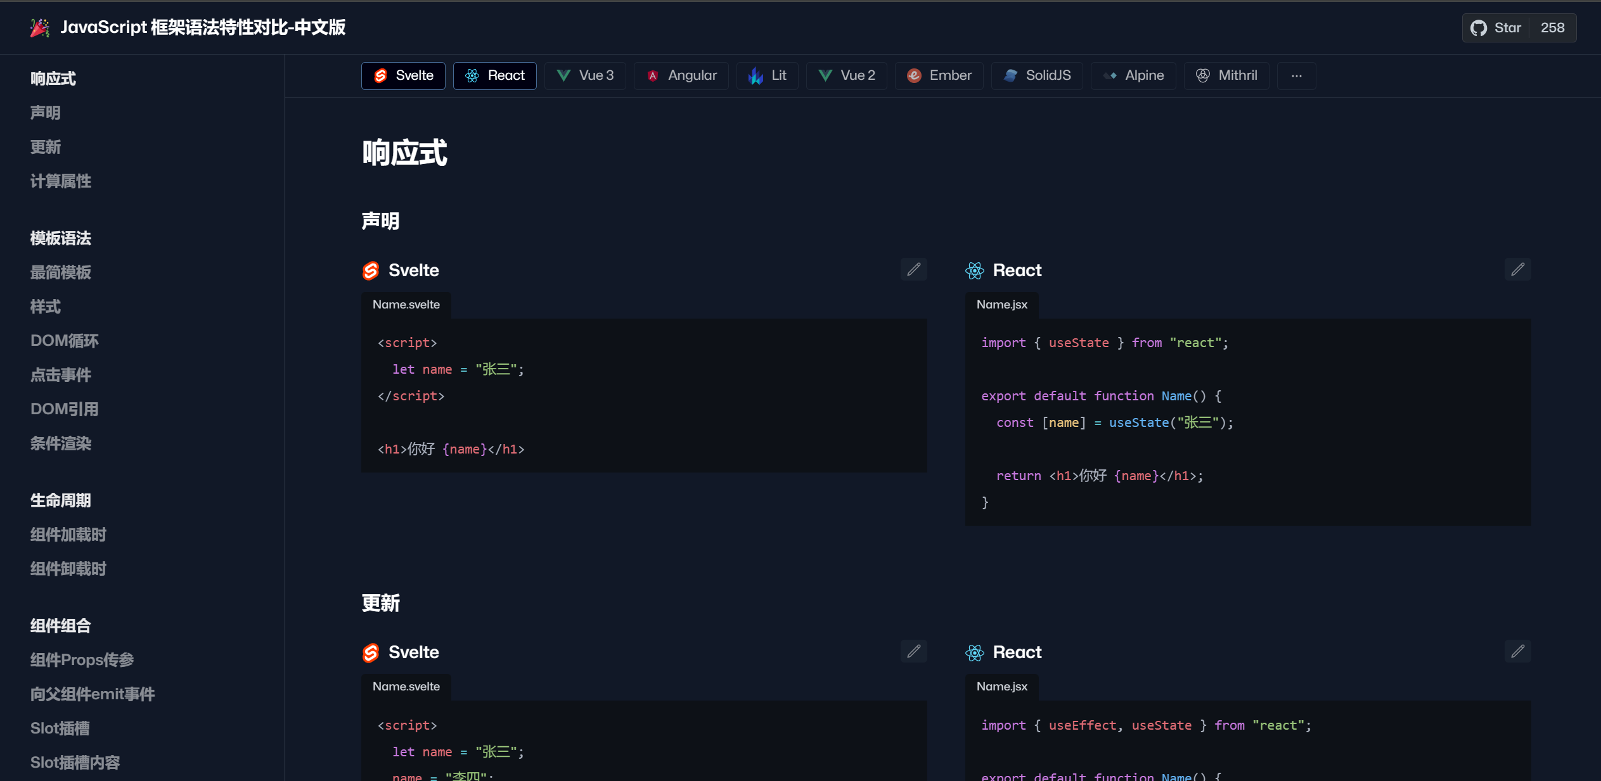Open 点击事件 sidebar link

[61, 375]
